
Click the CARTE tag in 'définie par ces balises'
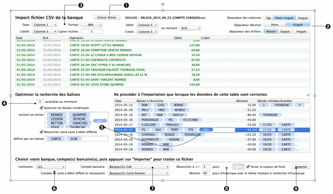click(56, 139)
